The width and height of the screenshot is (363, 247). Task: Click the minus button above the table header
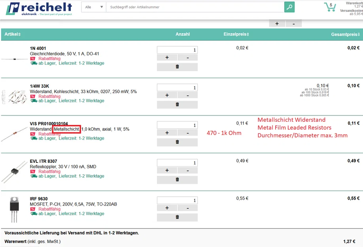pos(293,24)
